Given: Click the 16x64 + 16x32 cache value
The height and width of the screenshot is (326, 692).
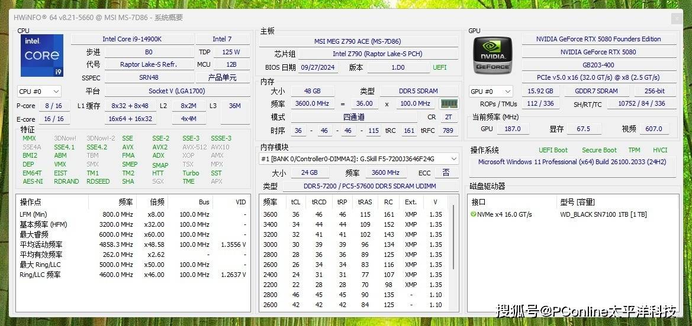Looking at the screenshot, I should (130, 119).
